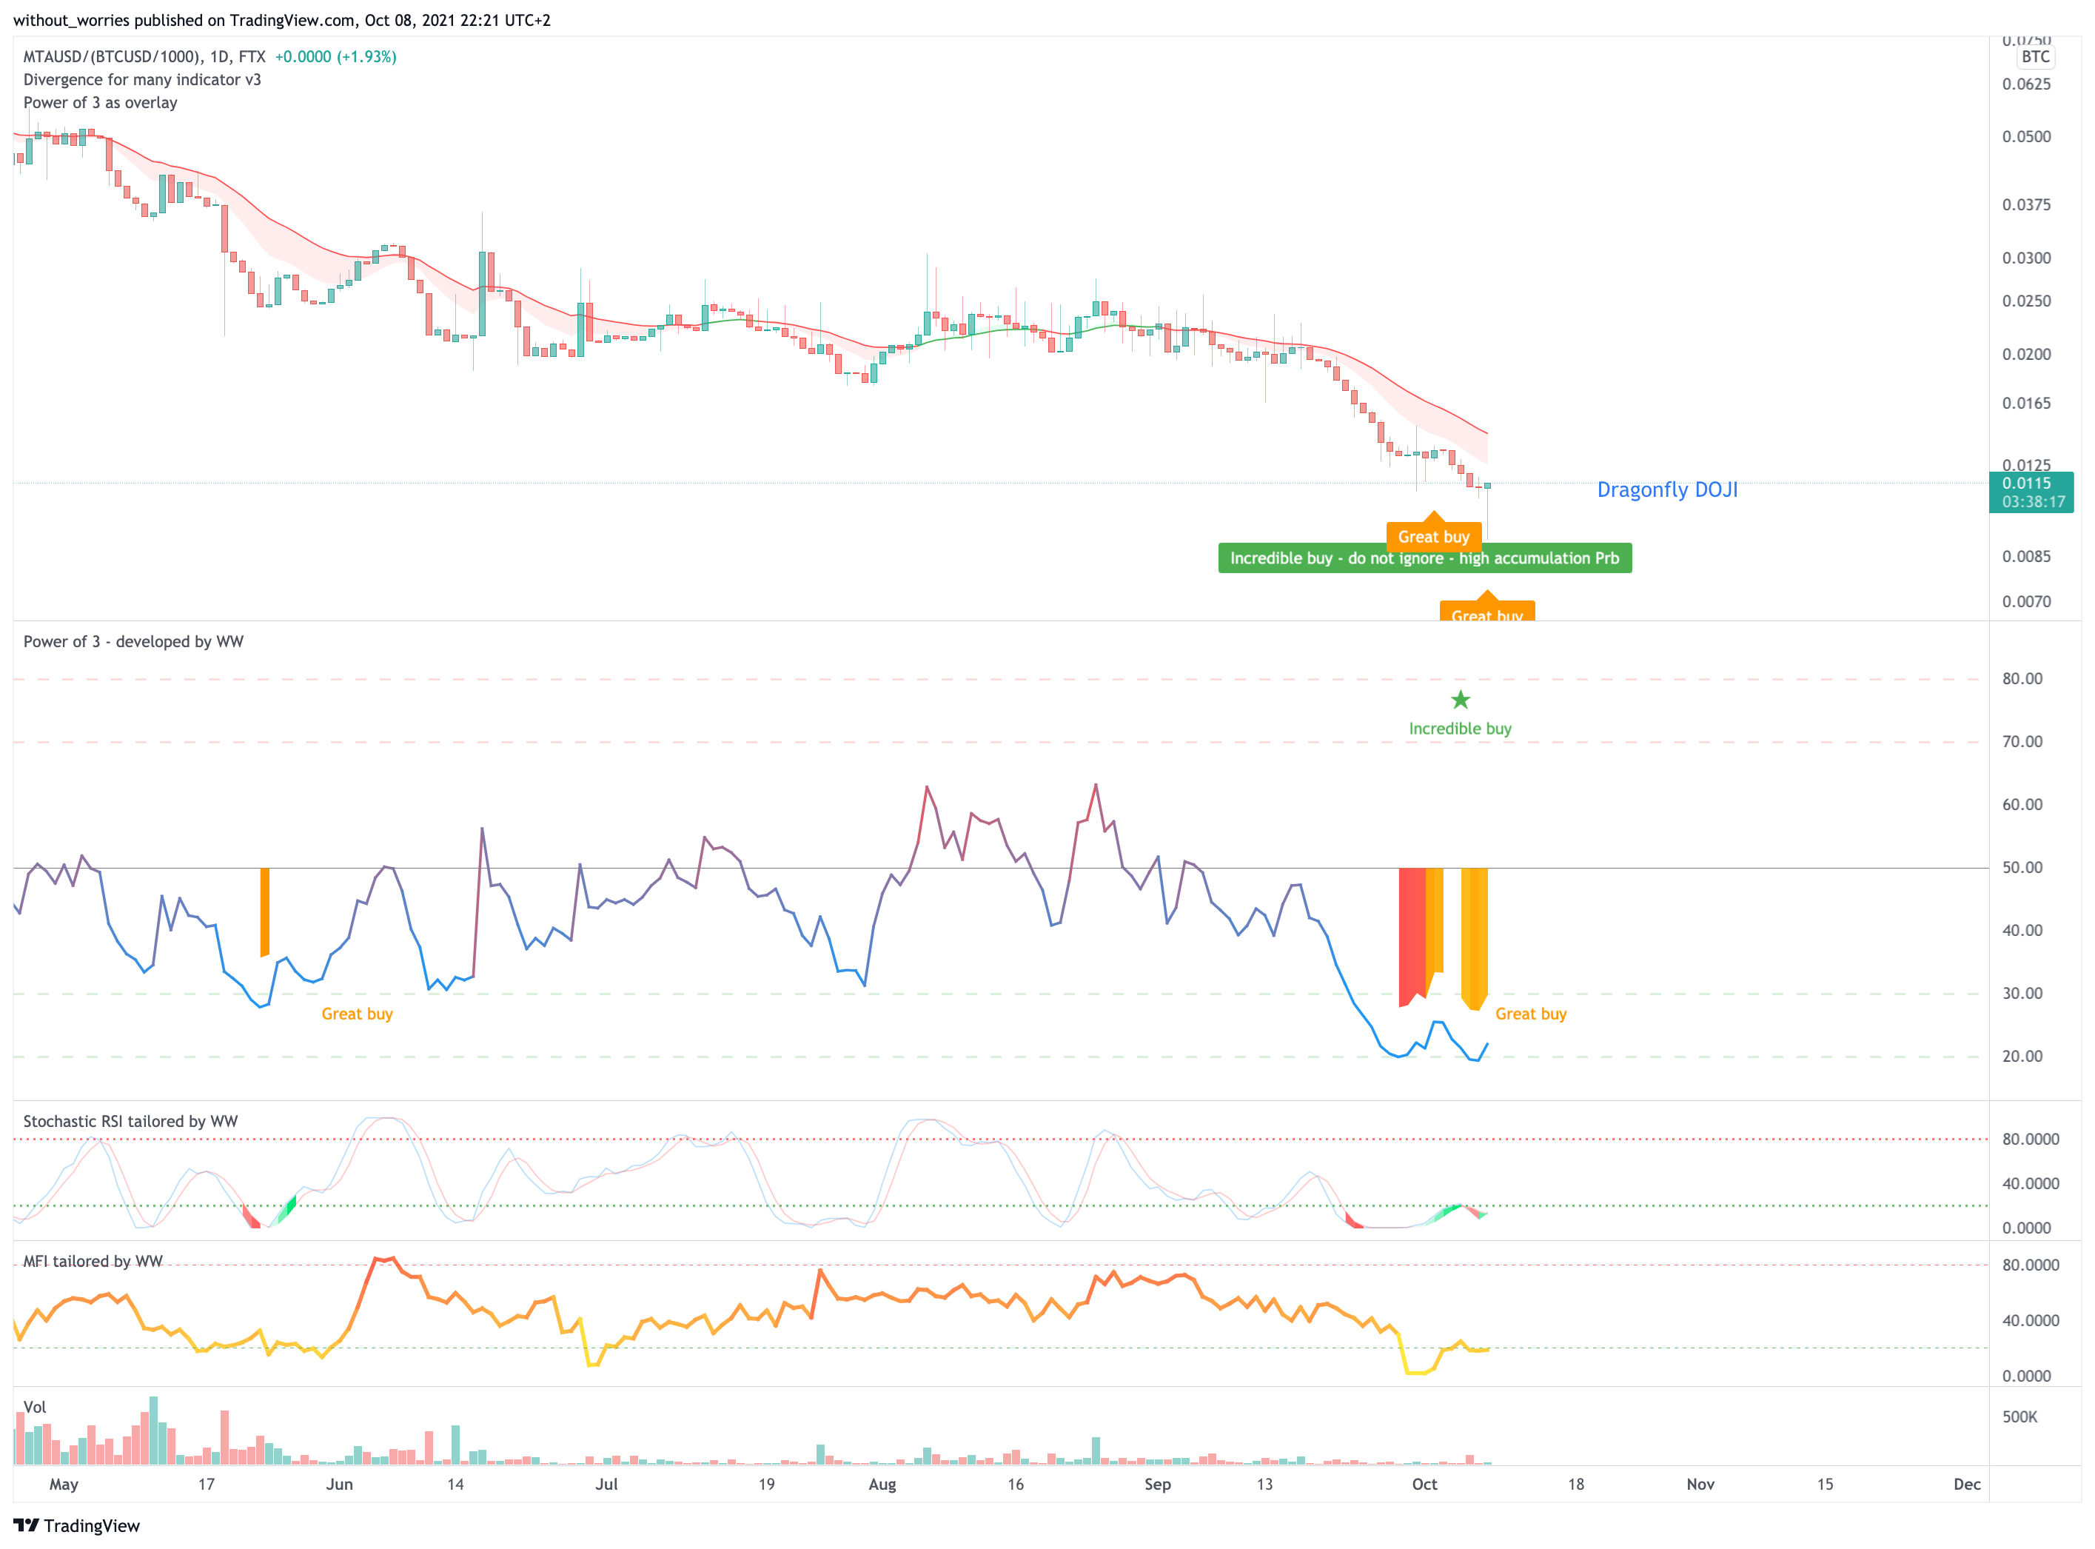Screen dimensions: 2095x1549
Task: Click the countdown timer 03:38:17
Action: pyautogui.click(x=2033, y=503)
